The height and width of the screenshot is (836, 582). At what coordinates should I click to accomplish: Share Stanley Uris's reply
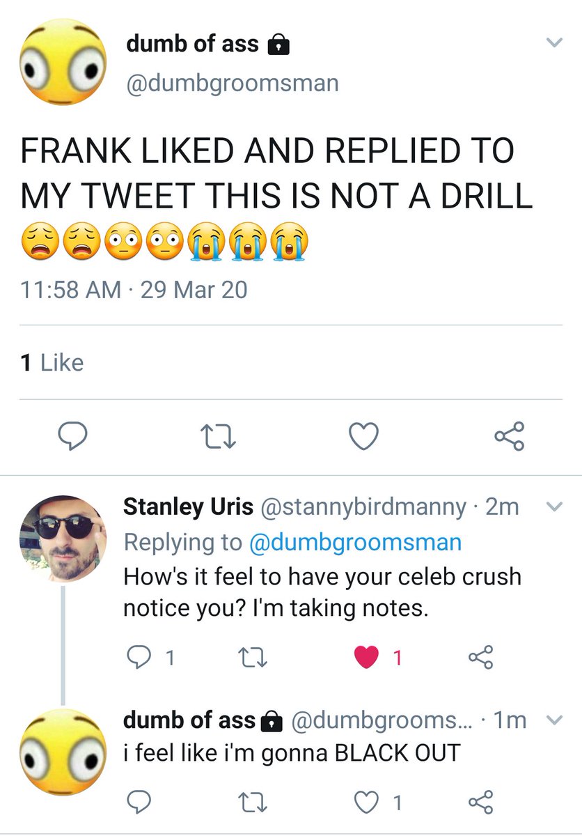click(x=480, y=658)
